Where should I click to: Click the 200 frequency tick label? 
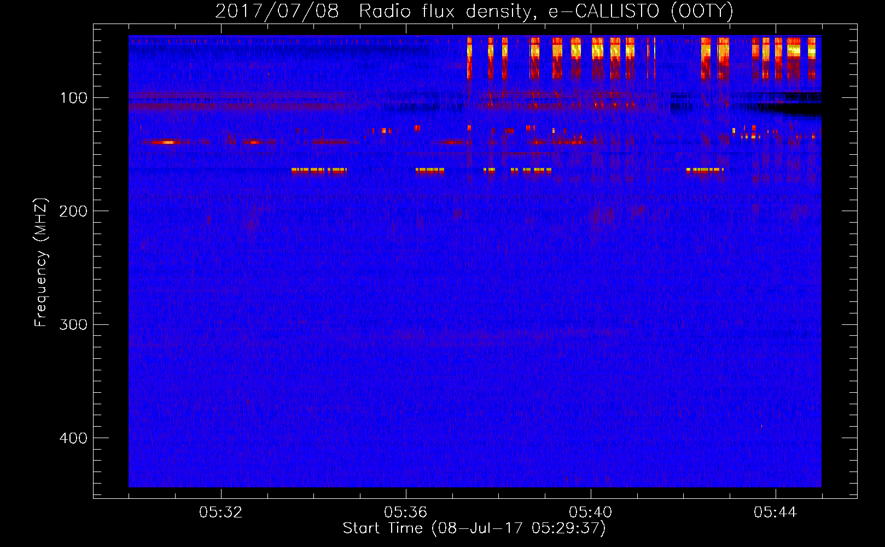[x=73, y=211]
